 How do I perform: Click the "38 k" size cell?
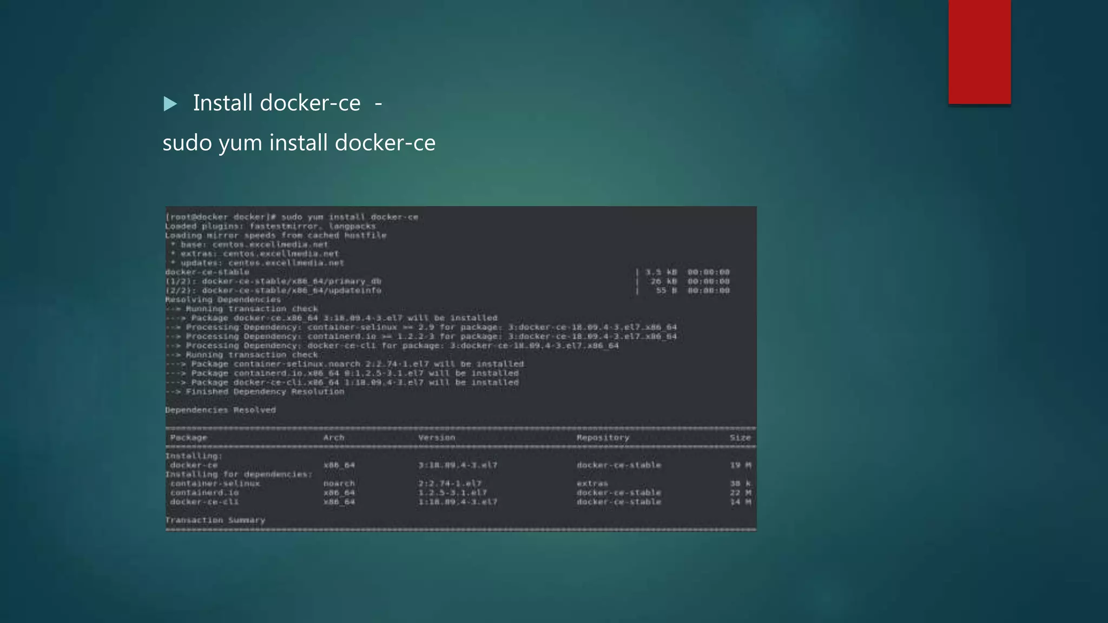coord(740,483)
